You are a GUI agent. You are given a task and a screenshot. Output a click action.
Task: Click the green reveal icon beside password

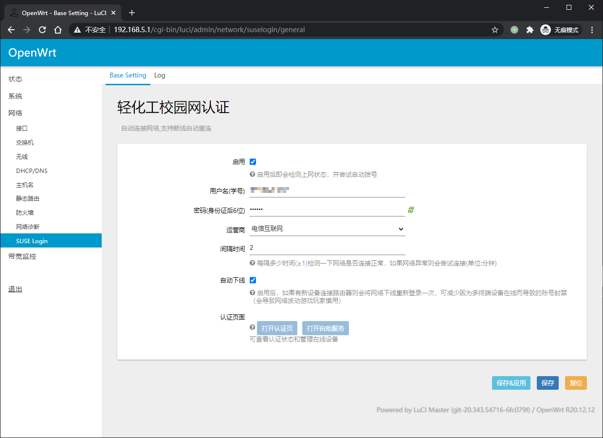click(411, 209)
